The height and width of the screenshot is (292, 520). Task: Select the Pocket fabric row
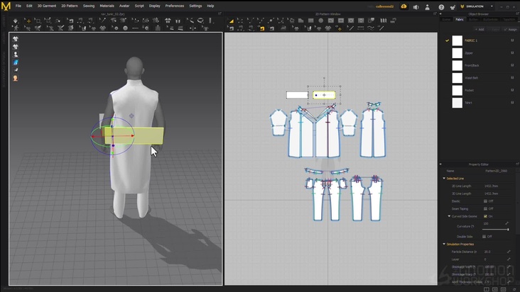point(480,90)
